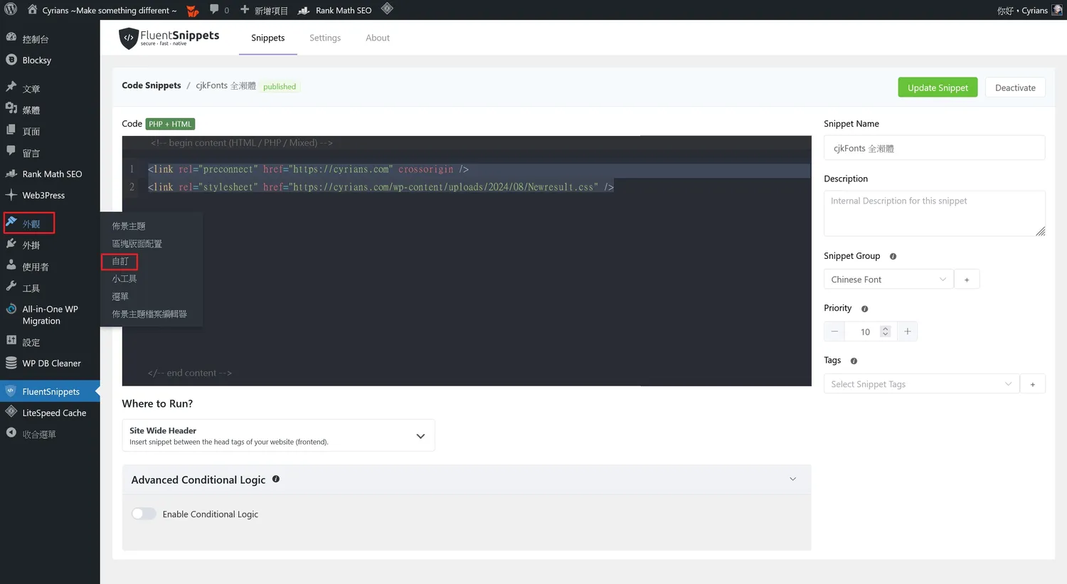Click the info icon next to Snippet Group
Image resolution: width=1067 pixels, height=584 pixels.
[x=893, y=256]
